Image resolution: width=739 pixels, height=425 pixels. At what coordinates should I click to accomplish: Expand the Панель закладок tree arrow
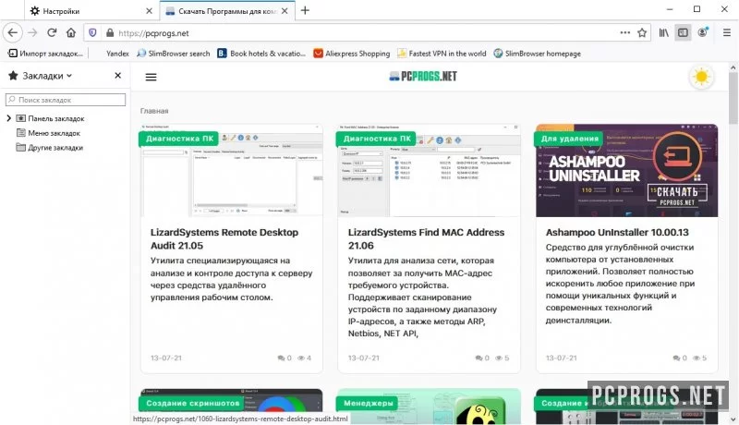8,118
